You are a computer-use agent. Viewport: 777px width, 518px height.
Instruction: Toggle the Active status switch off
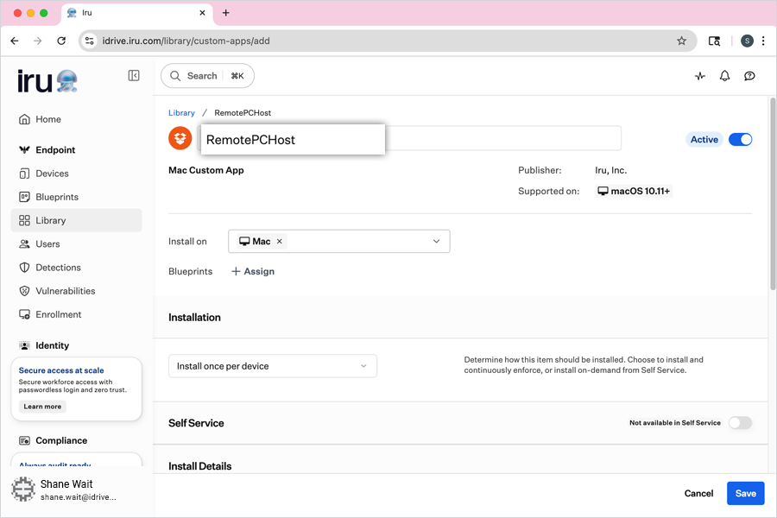[740, 139]
